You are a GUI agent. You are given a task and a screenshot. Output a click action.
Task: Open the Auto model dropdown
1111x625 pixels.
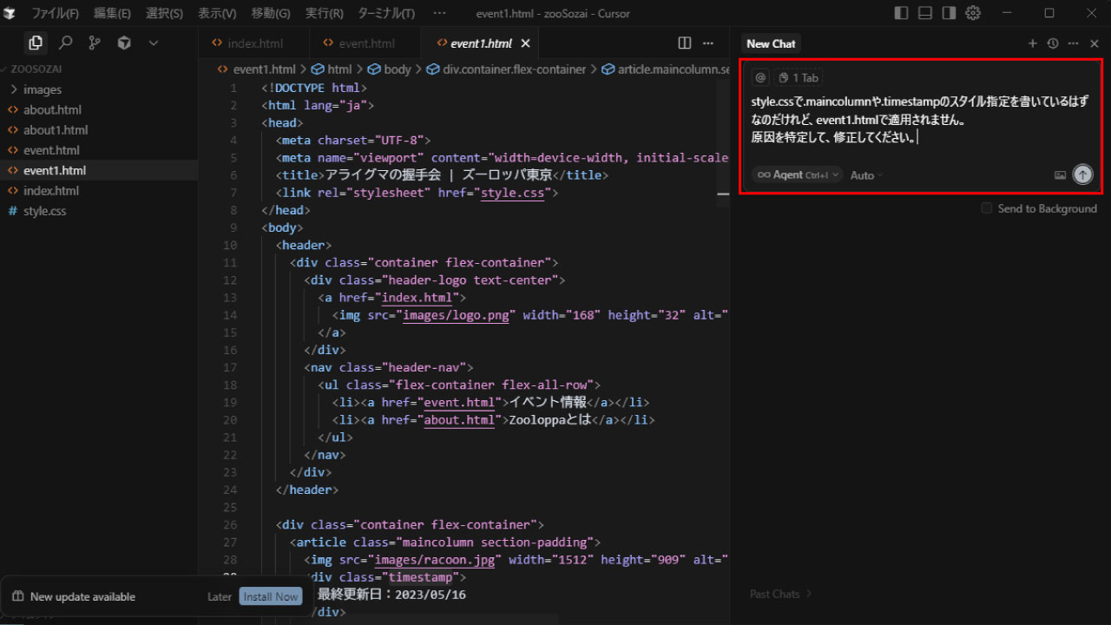866,175
